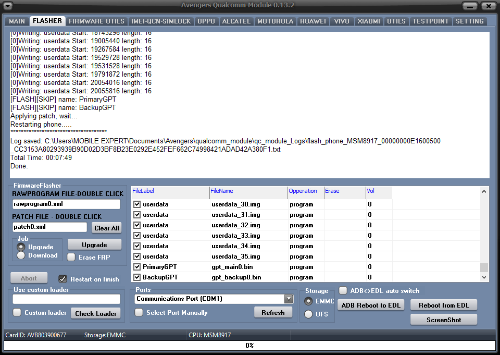500x355 pixels.
Task: Uncheck the userdata_34.img row checkbox
Action: 137,246
